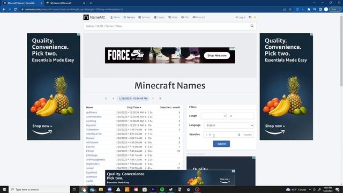Jump to last page with double-right arrow
The image size is (343, 193).
(x=160, y=99)
